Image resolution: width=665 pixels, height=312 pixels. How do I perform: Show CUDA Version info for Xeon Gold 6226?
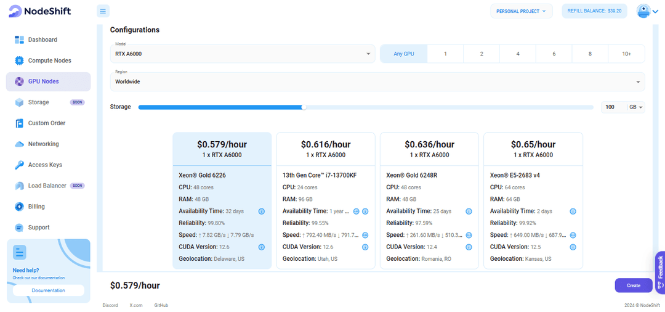click(261, 247)
